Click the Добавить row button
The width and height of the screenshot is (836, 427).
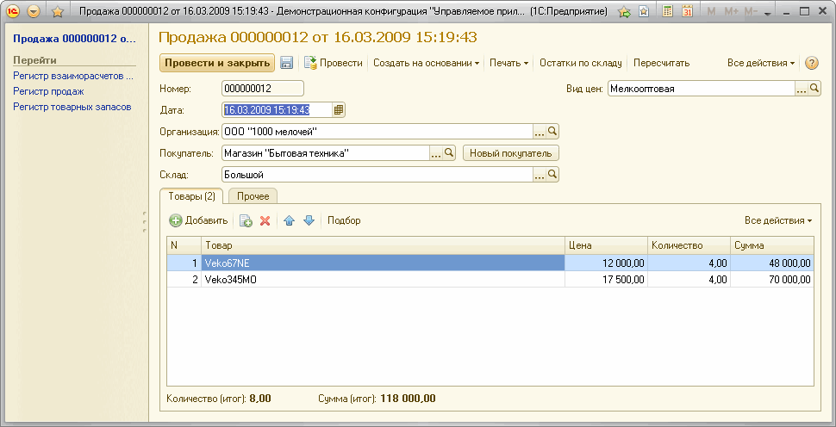(198, 220)
